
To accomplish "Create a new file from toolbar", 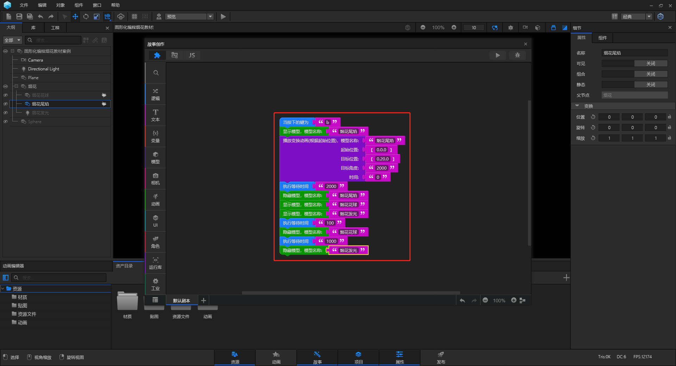I will click(9, 17).
